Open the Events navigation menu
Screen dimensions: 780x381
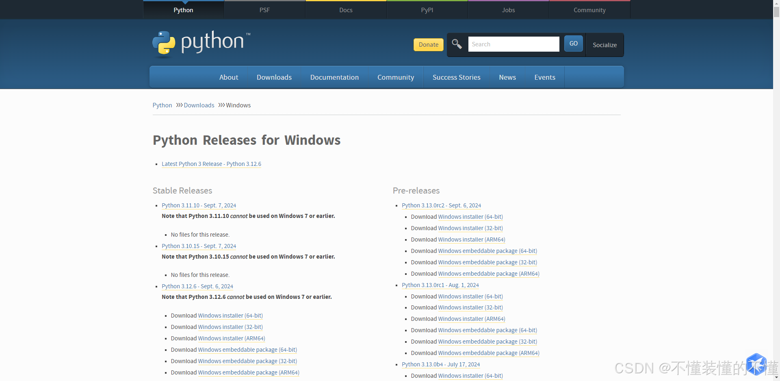pos(545,77)
